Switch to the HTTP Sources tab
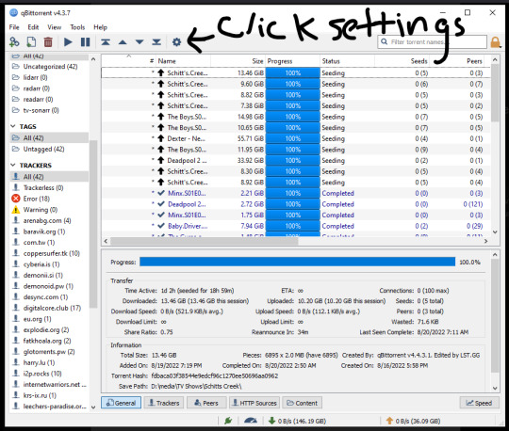The image size is (509, 431). 254,403
